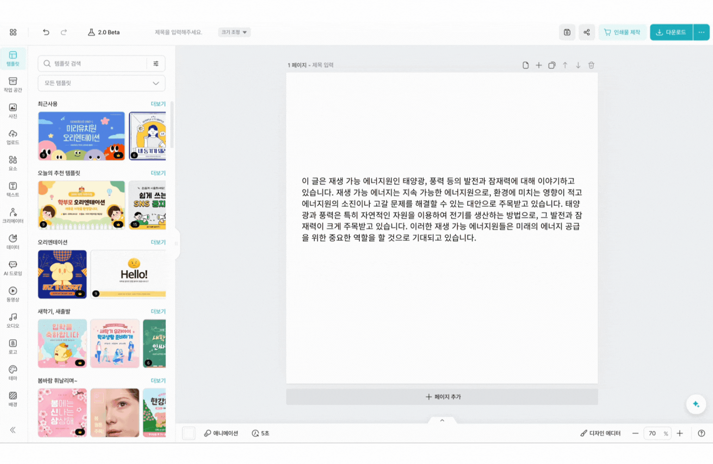Click the duplicate page icon
This screenshot has width=713, height=464.
pos(552,65)
